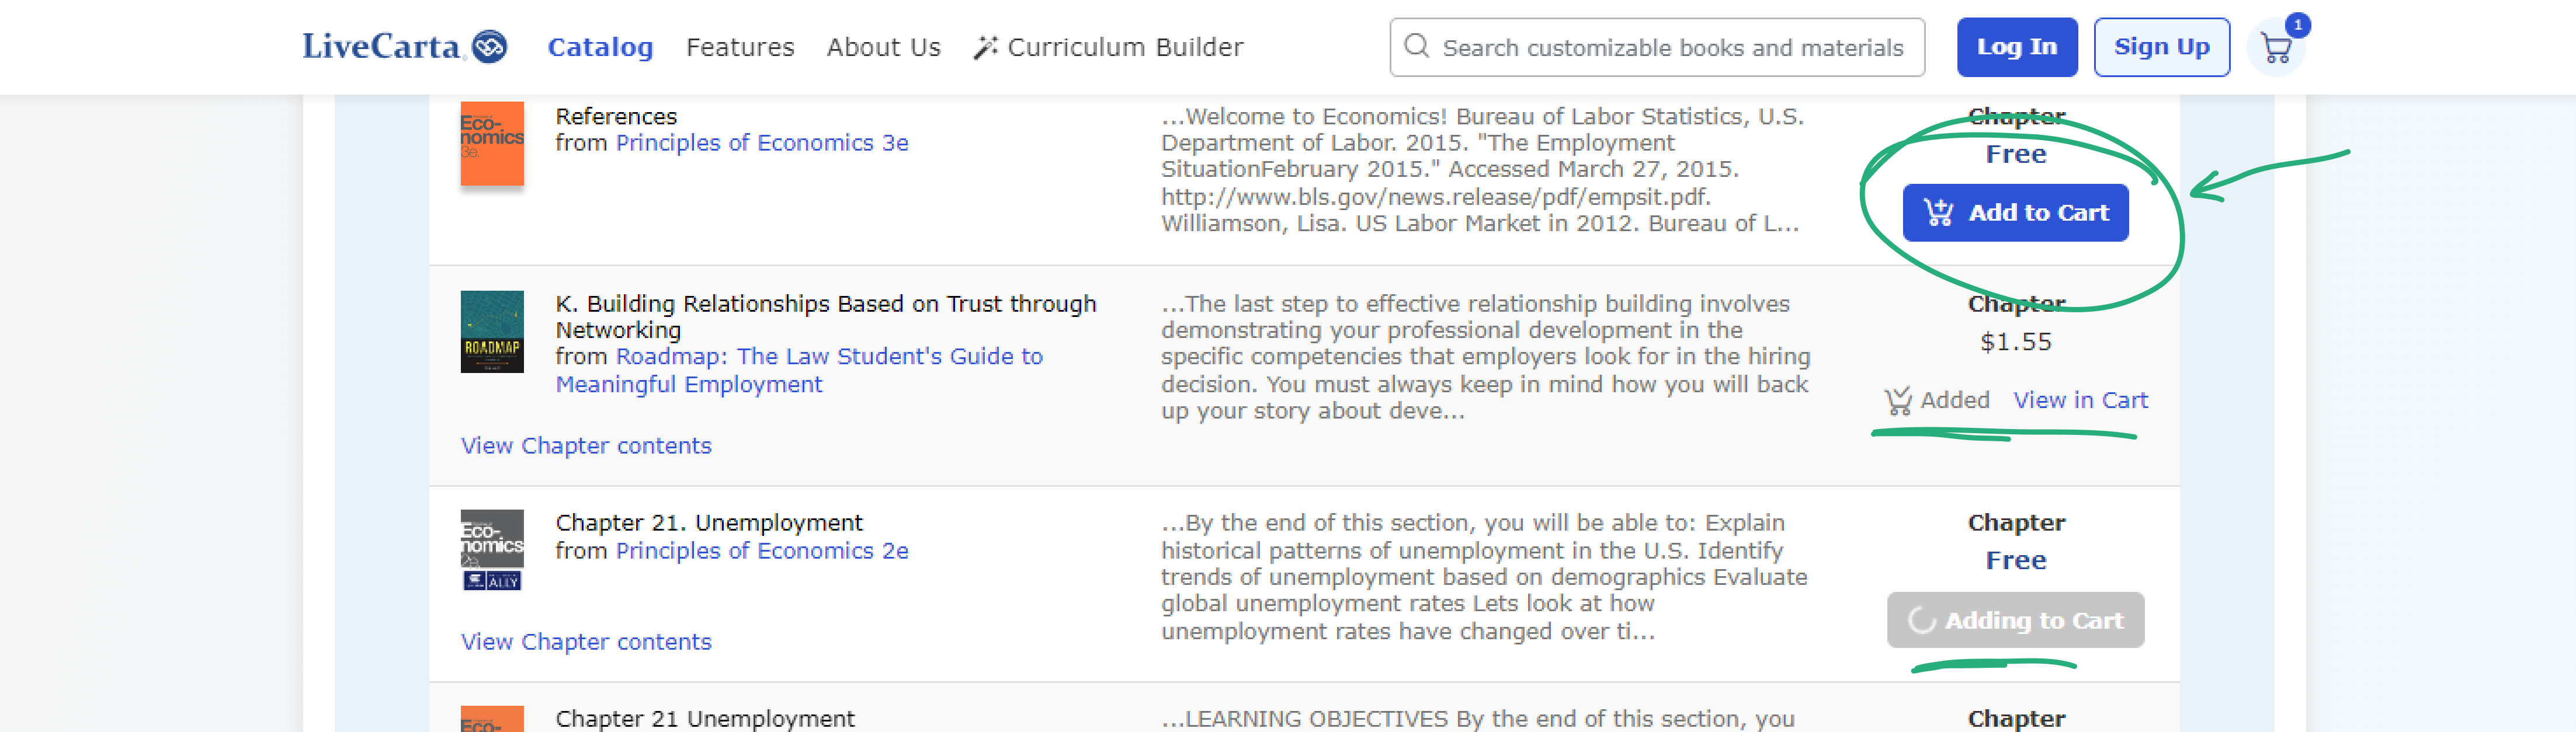2576x732 pixels.
Task: Click the Roadmap book cover thumbnail
Action: pos(492,332)
